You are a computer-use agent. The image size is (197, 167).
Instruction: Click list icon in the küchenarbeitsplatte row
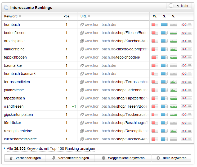pyautogui.click(x=189, y=139)
